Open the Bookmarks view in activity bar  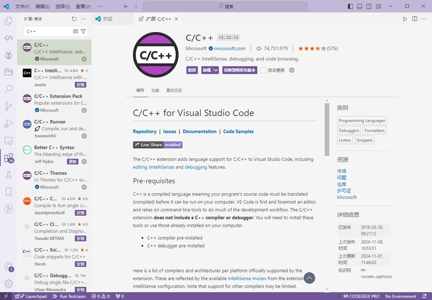pyautogui.click(x=8, y=192)
